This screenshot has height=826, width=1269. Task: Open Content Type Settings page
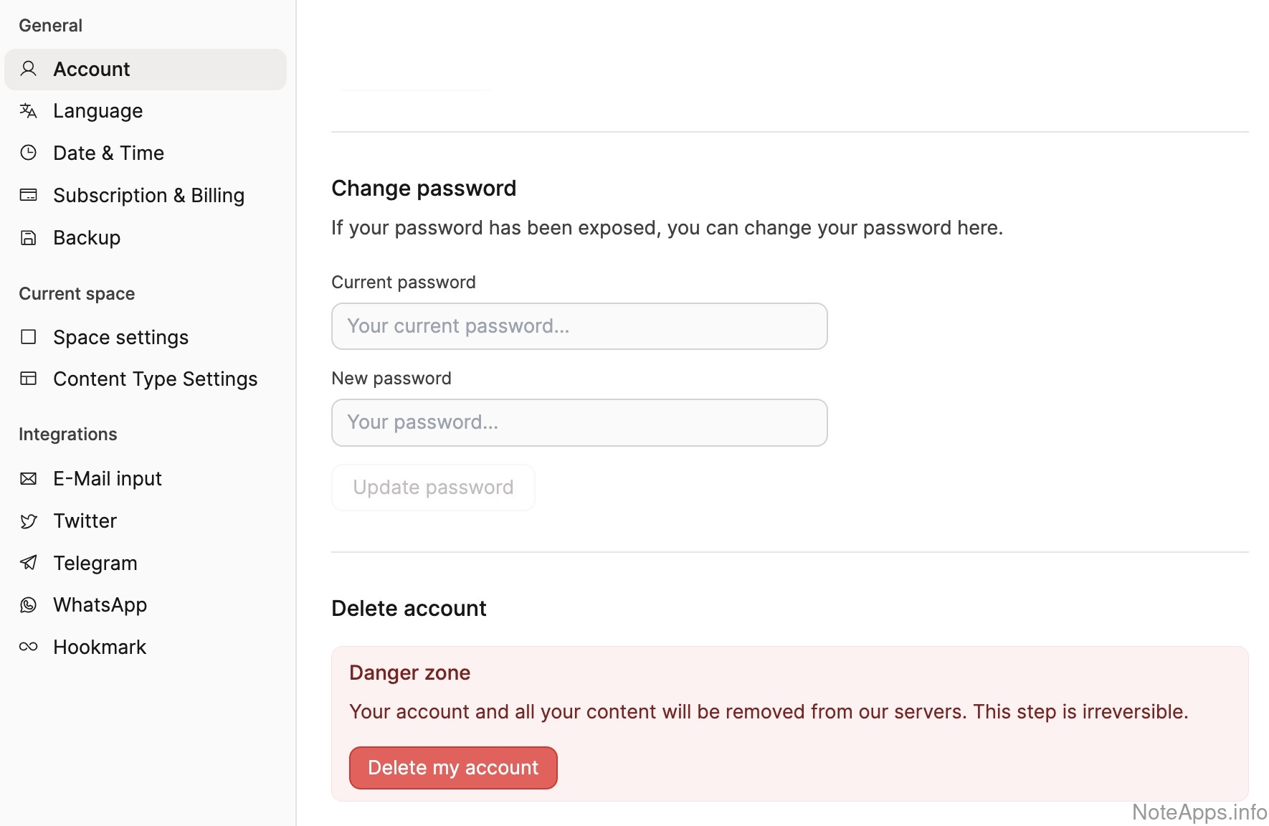point(155,379)
